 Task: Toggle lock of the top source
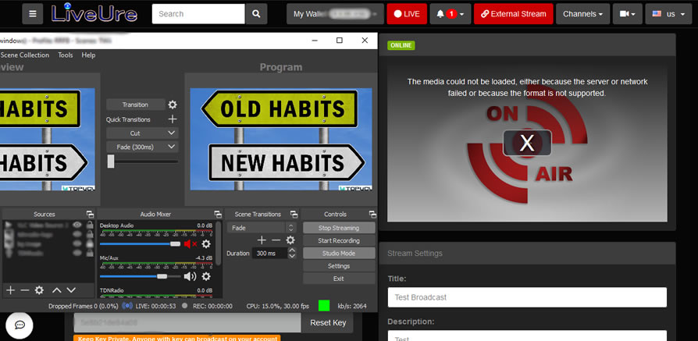pyautogui.click(x=90, y=226)
